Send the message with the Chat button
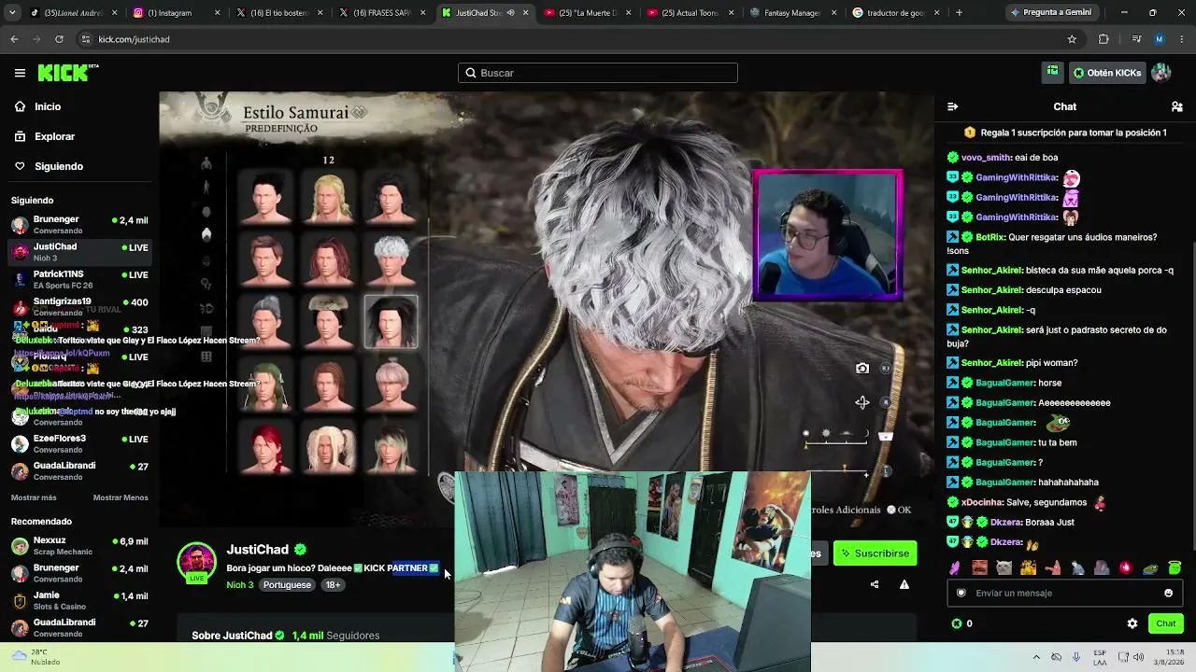 [x=1166, y=623]
